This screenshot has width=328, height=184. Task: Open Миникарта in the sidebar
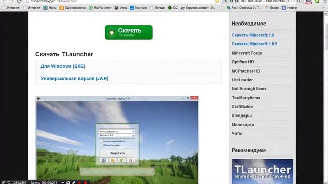[x=242, y=125]
